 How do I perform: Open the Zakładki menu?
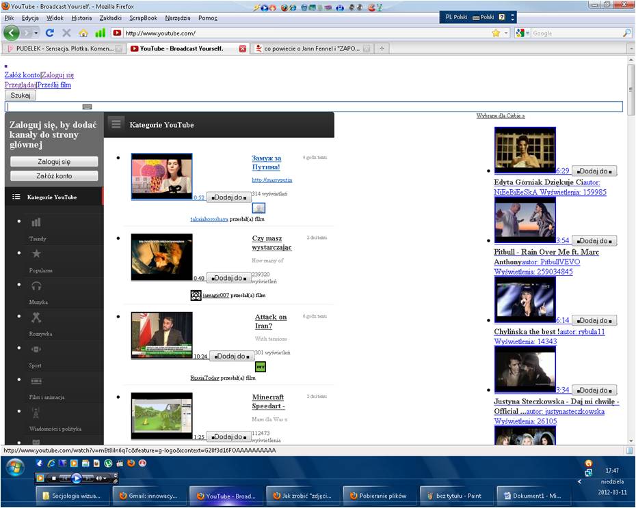point(110,18)
